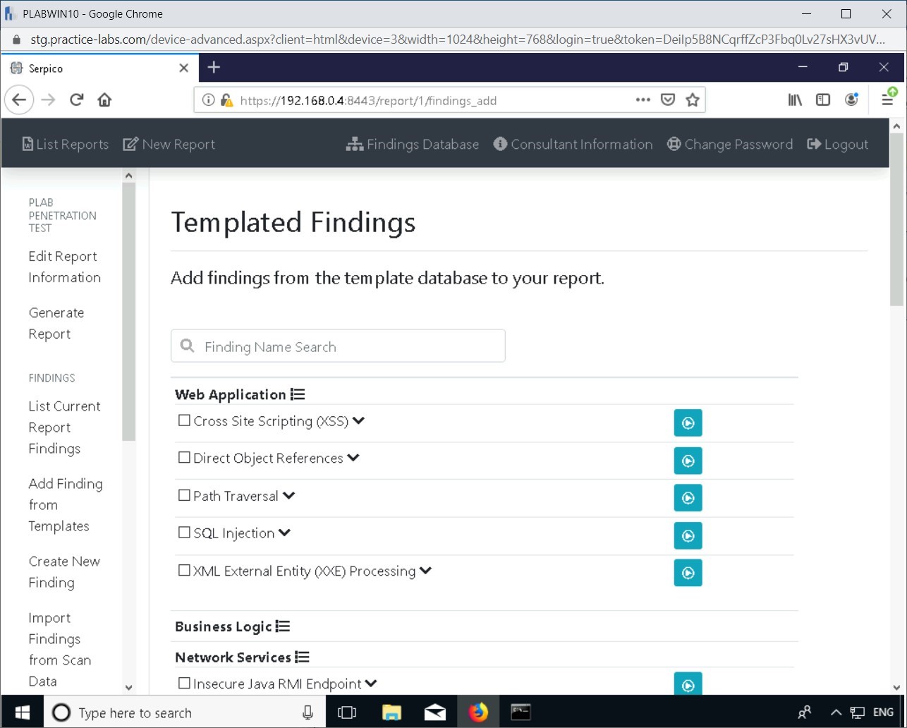Click the Web Application list icon
This screenshot has width=907, height=728.
coord(298,395)
